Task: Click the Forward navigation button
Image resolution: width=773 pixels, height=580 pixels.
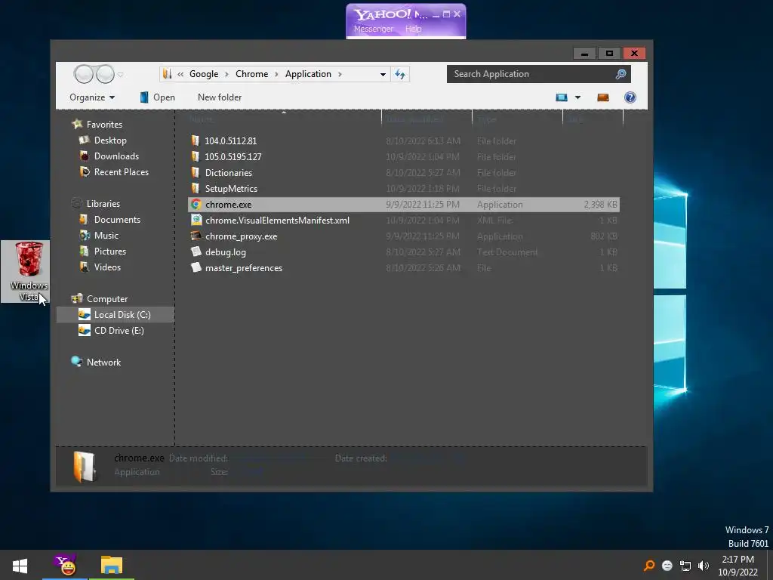Action: 105,74
